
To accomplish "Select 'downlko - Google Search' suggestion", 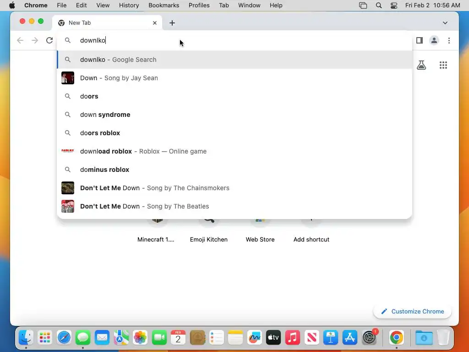I will [x=235, y=60].
